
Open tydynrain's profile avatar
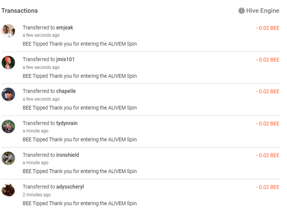tap(8, 126)
